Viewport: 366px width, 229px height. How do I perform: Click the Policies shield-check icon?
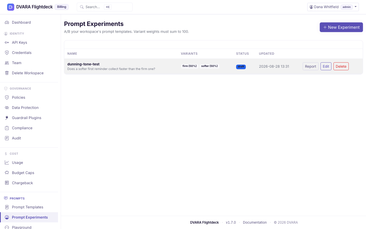7,97
